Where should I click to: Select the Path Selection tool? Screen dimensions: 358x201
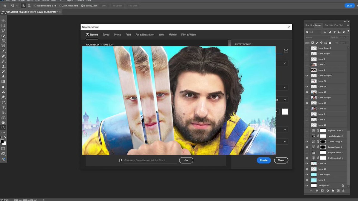click(x=3, y=112)
